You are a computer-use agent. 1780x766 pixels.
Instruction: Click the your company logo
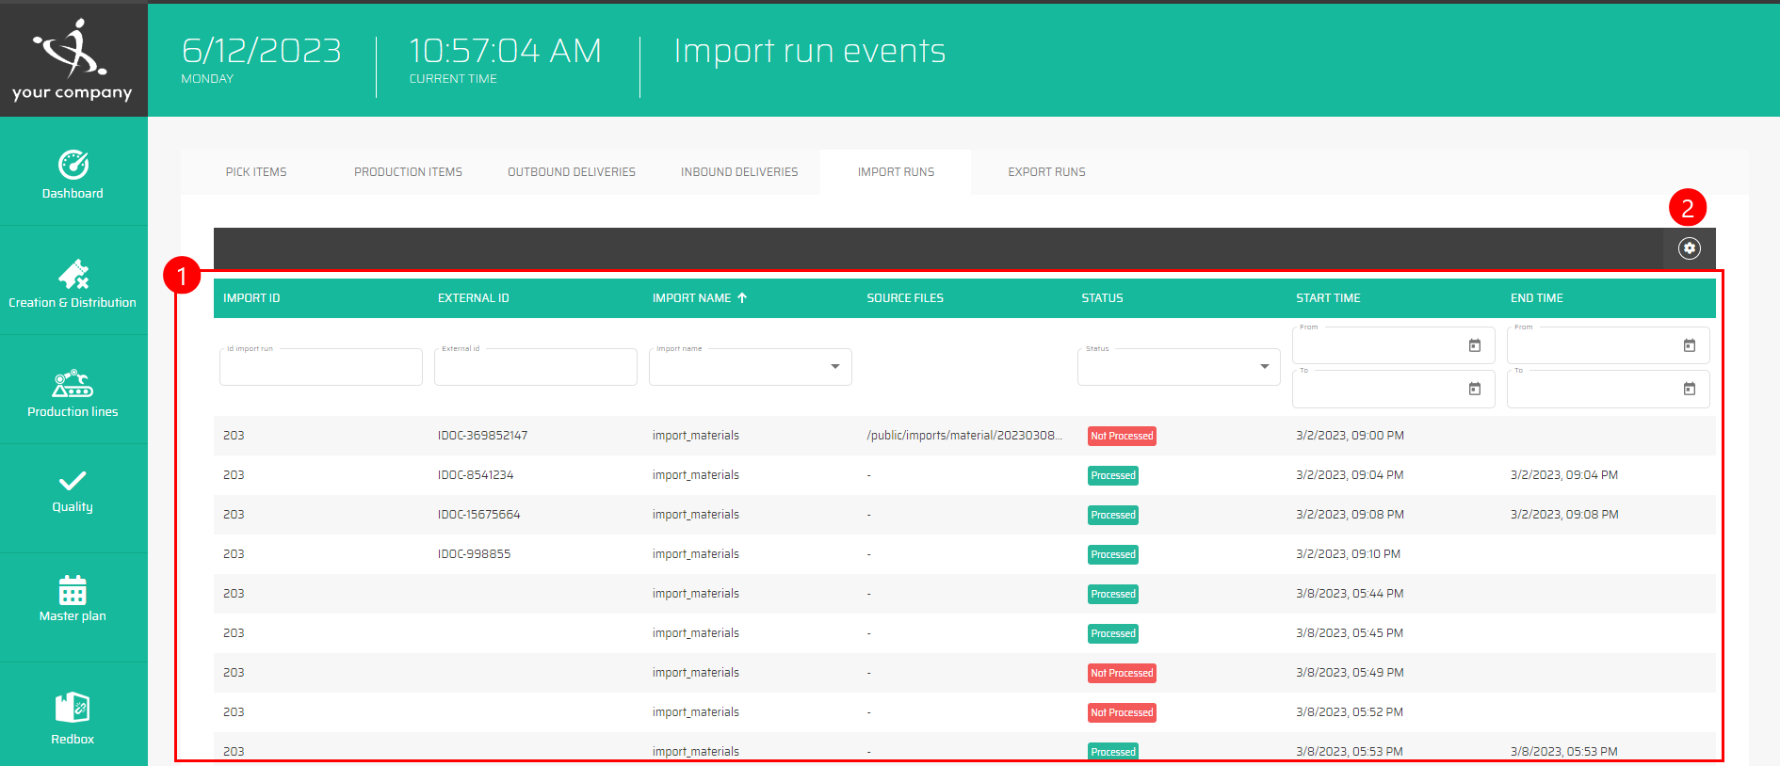point(73,59)
